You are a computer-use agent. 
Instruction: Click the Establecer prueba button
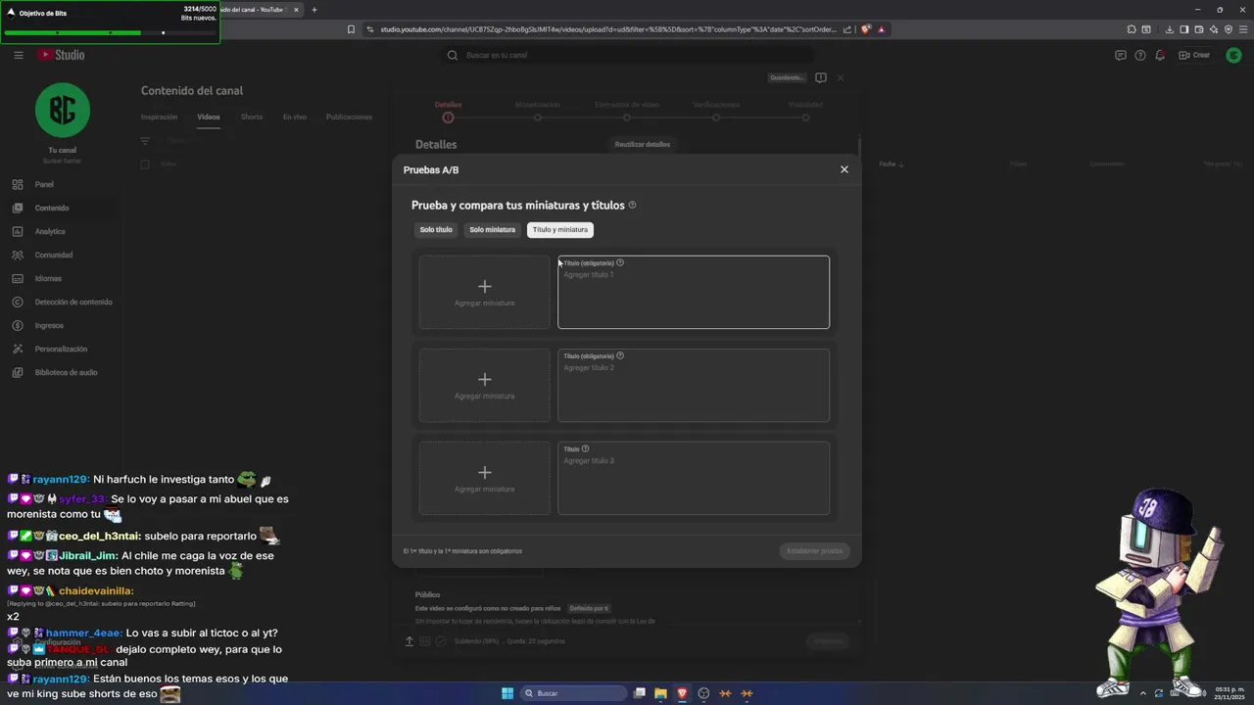(x=815, y=551)
